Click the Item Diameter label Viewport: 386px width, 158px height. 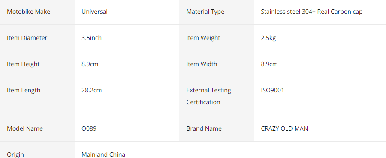[27, 38]
